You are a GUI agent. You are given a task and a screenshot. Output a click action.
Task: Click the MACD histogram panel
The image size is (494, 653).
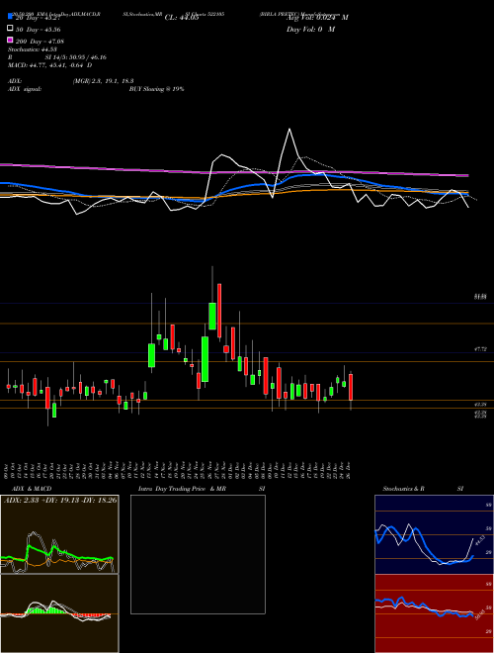59,613
